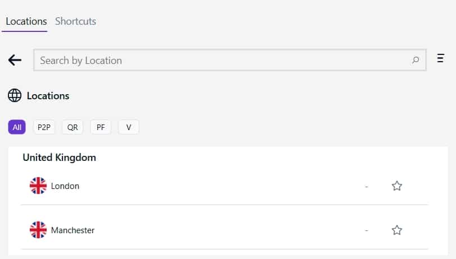456x259 pixels.
Task: Go back using the left arrow icon
Action: point(15,61)
